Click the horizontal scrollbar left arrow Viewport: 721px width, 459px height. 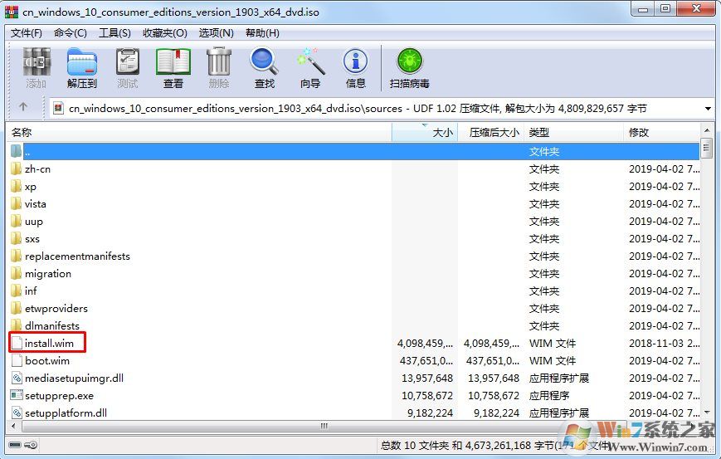pyautogui.click(x=13, y=426)
